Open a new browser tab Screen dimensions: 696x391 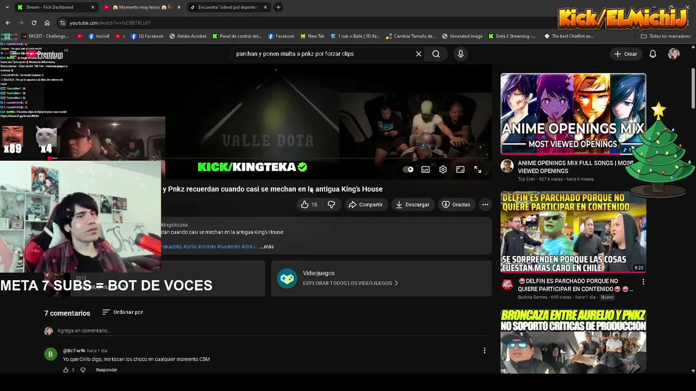click(x=278, y=7)
